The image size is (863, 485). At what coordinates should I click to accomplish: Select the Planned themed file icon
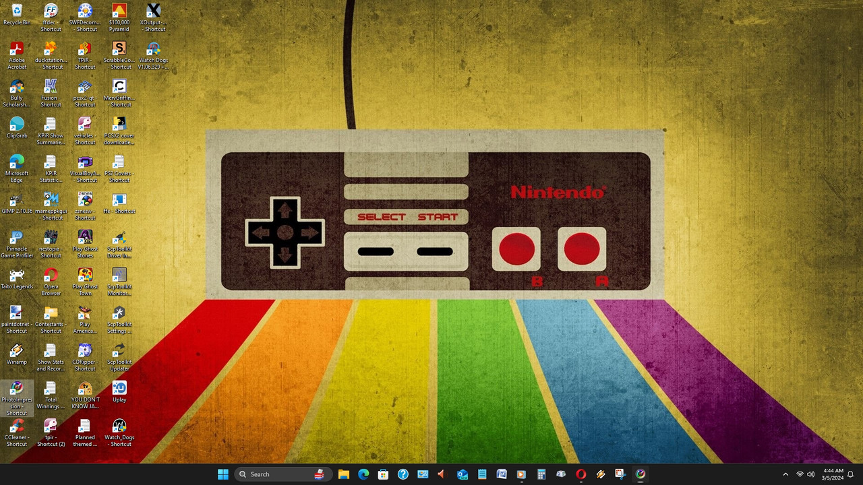85,432
